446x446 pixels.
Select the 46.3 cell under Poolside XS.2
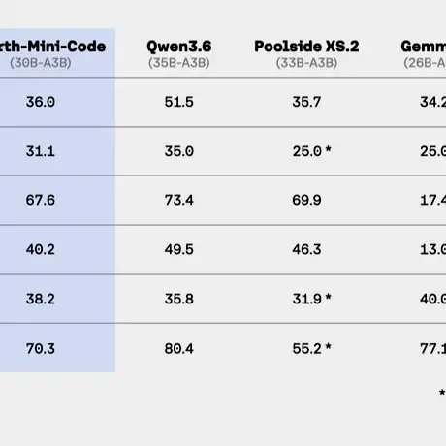[306, 249]
